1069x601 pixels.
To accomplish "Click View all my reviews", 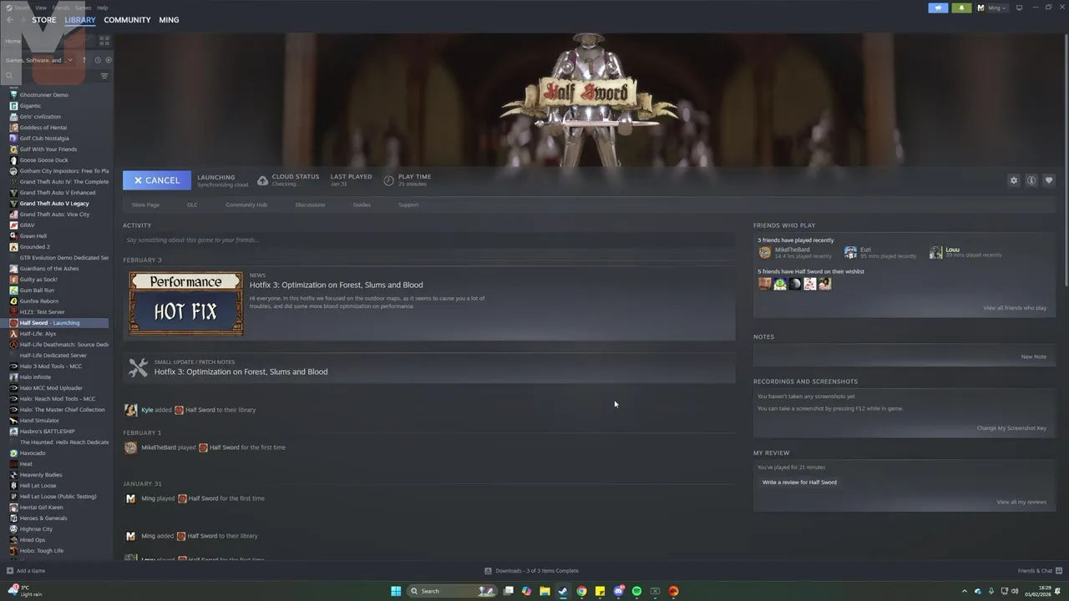I will 1021,503.
